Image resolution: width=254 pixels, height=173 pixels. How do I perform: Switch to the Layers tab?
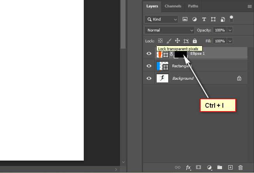tap(152, 6)
